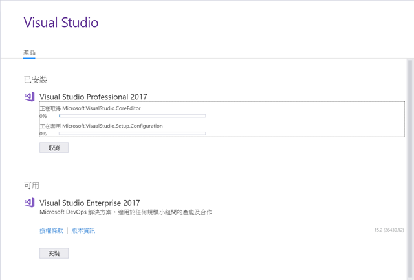Click the Visual Studio Professional 2017 title

point(93,97)
